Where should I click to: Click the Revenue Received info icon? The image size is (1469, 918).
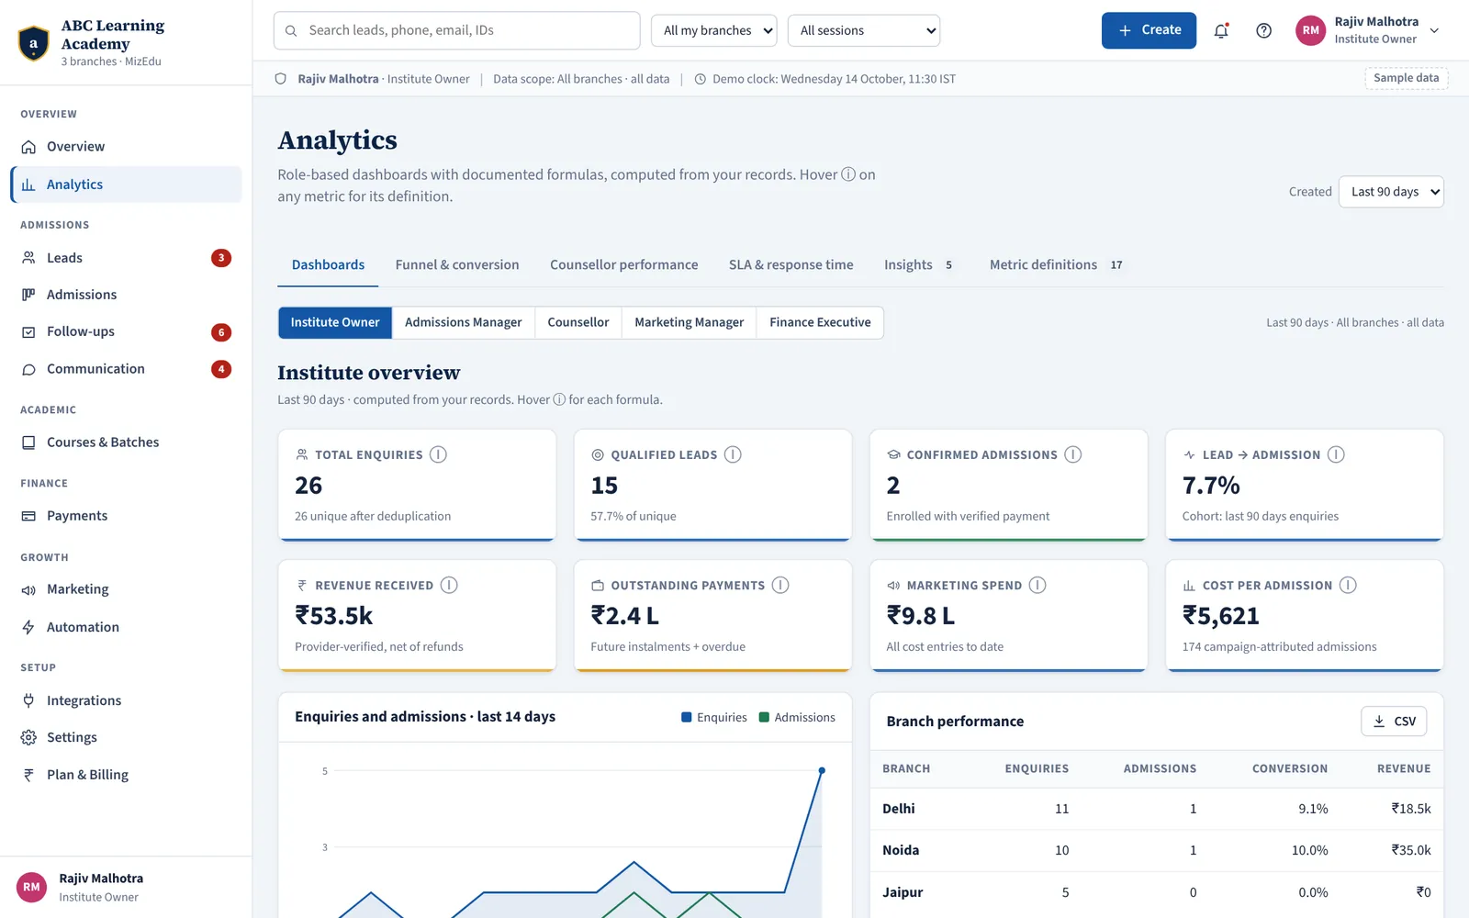(449, 585)
